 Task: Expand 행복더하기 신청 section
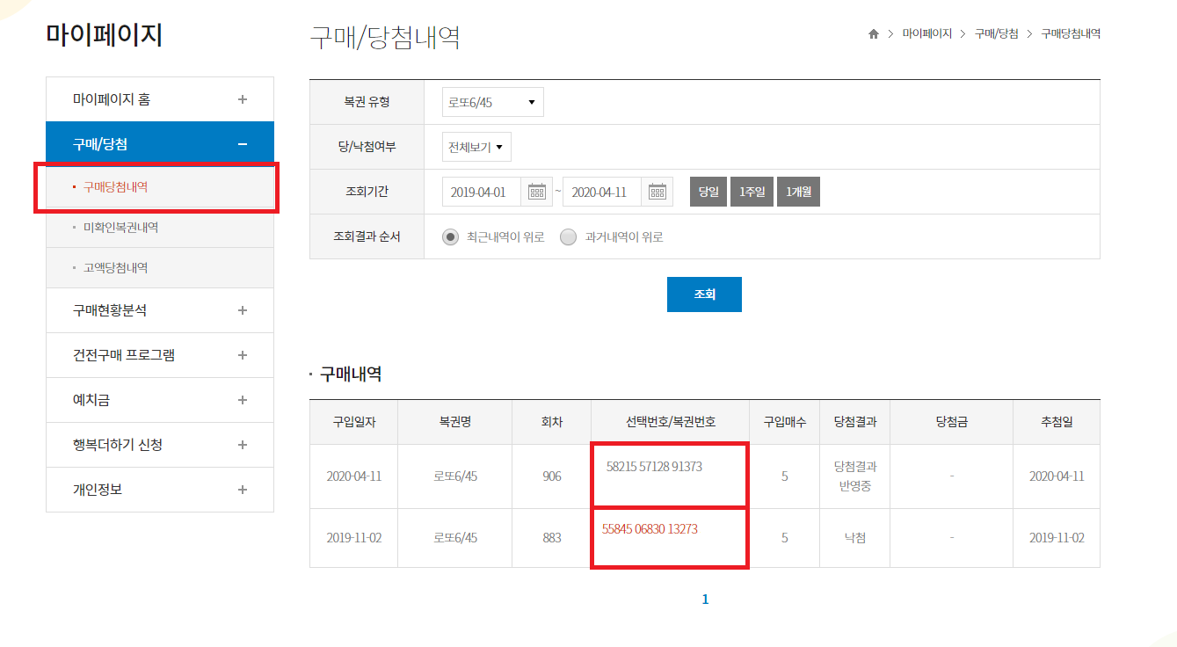160,445
